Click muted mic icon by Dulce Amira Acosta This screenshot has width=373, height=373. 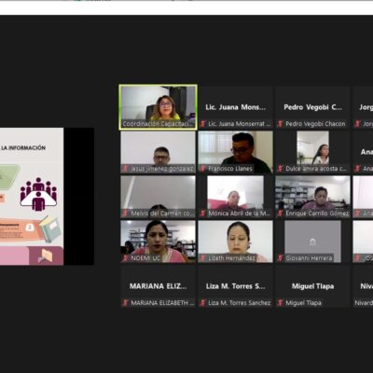[280, 169]
